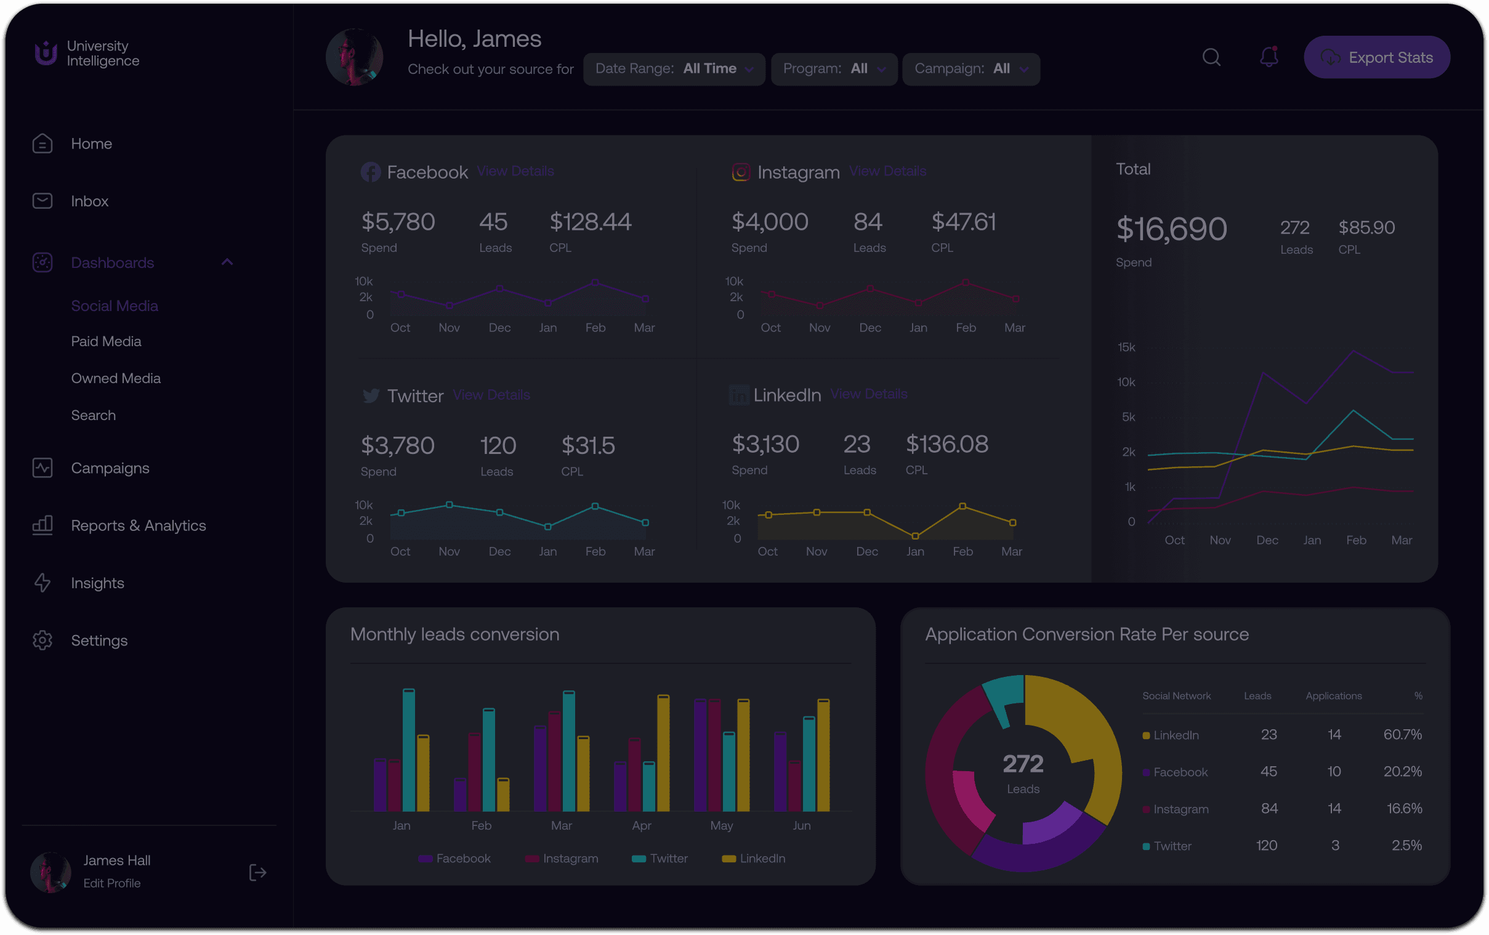
Task: Click the $128.44 CPL value
Action: point(590,222)
